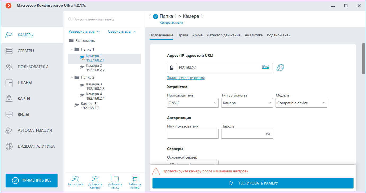This screenshot has width=366, height=193.
Task: Collapse the Папка 1 tree node
Action: (72, 49)
